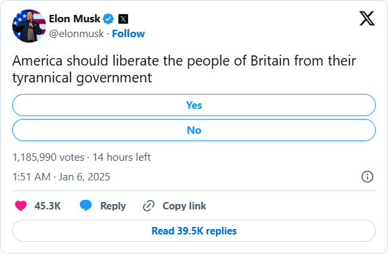Open the 1:51 AM Jan 6, 2025 timestamp

point(61,177)
